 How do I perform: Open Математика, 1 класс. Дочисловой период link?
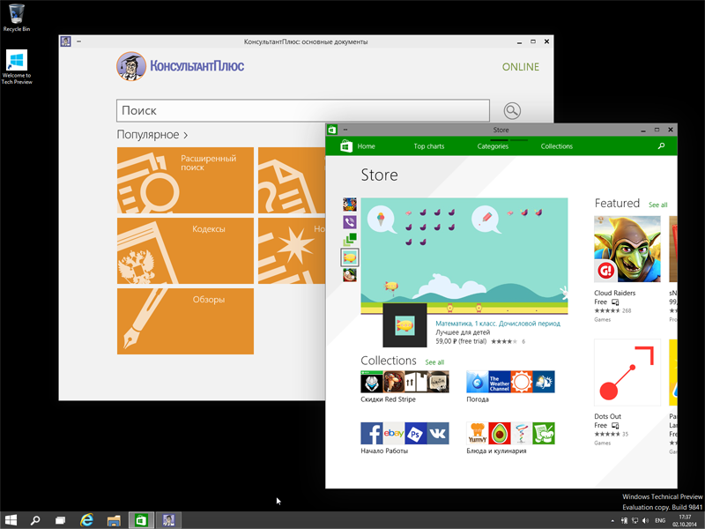tap(498, 324)
